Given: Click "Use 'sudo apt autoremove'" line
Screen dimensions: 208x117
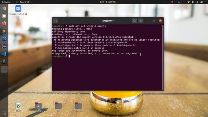Looking at the screenshot, I should (80, 51).
